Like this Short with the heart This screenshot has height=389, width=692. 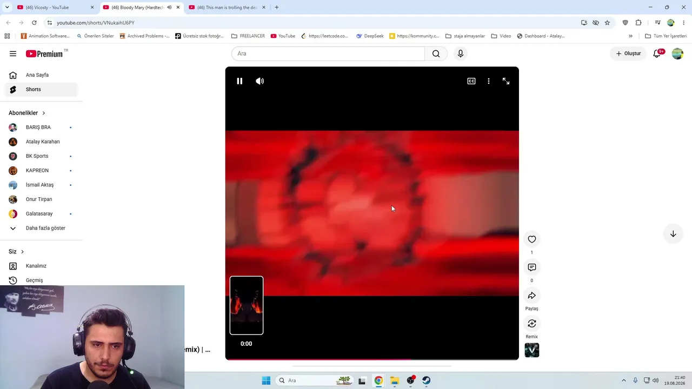532,239
